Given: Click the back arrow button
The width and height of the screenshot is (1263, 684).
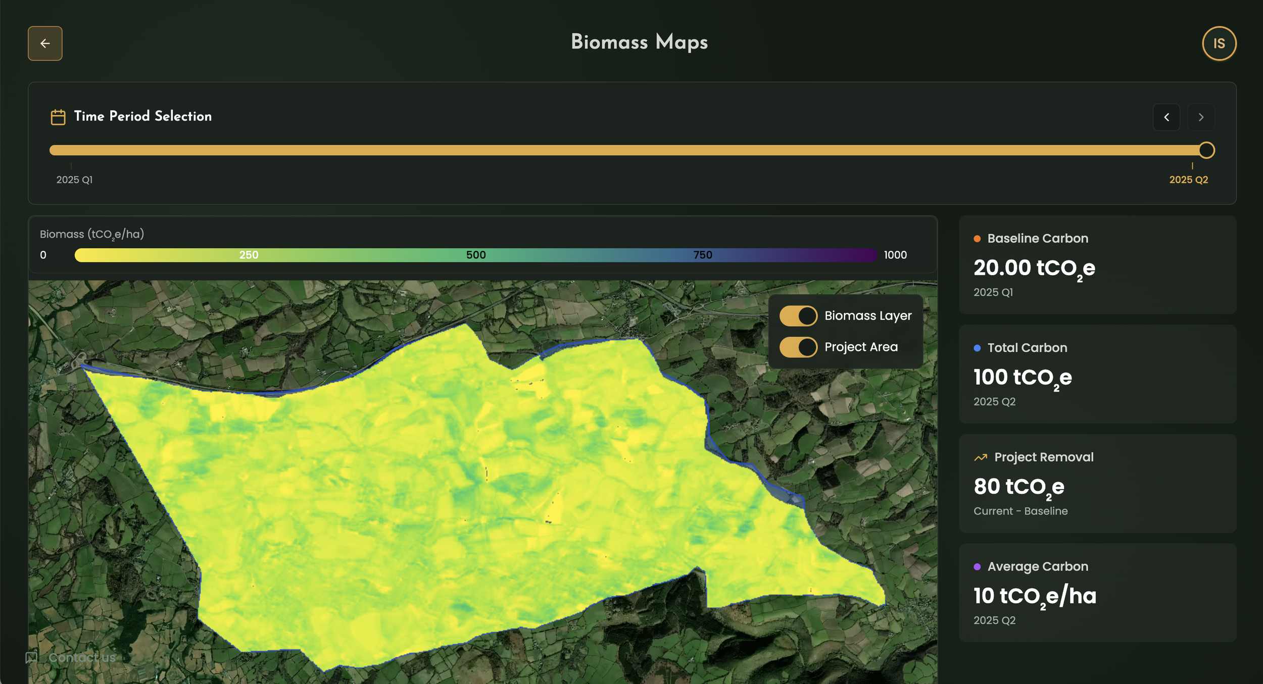Looking at the screenshot, I should pos(45,43).
